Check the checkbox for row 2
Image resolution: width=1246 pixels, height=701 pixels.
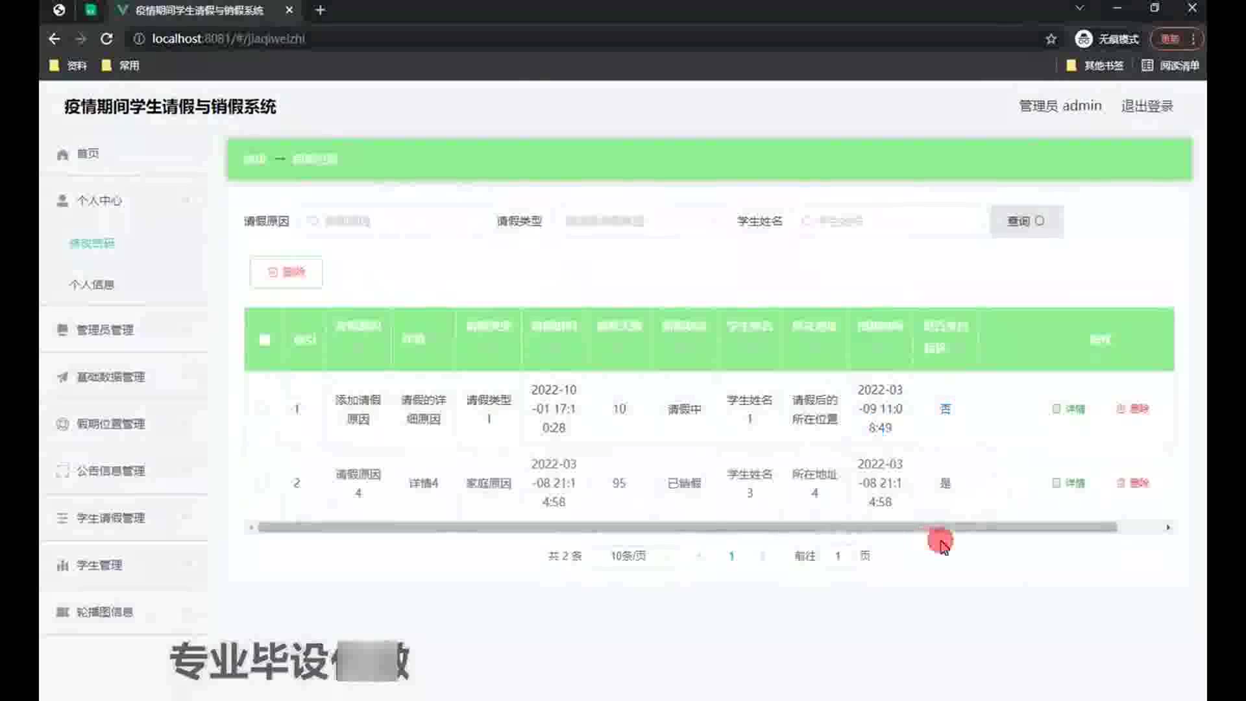click(x=263, y=483)
